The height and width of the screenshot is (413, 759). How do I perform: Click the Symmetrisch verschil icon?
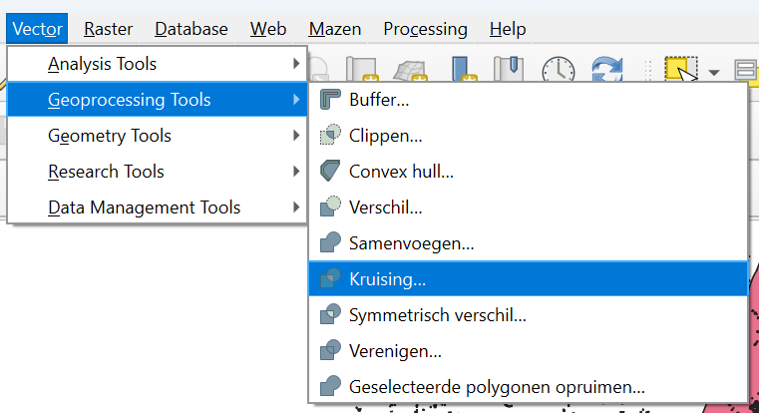330,315
